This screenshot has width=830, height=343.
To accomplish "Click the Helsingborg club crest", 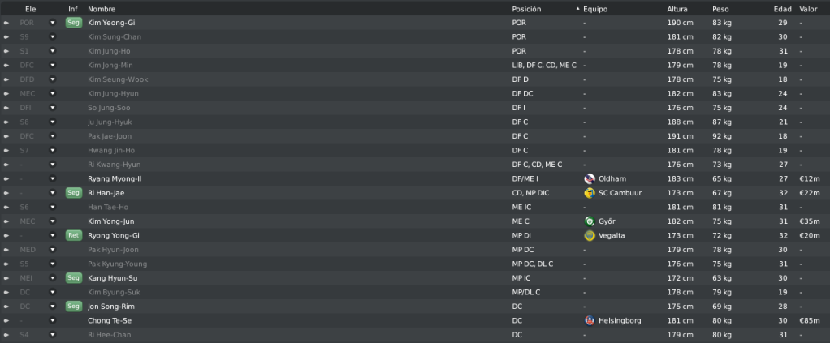I will 589,321.
